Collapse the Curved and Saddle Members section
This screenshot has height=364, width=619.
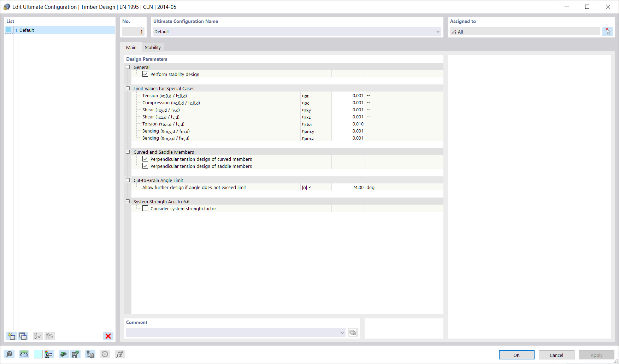(128, 152)
